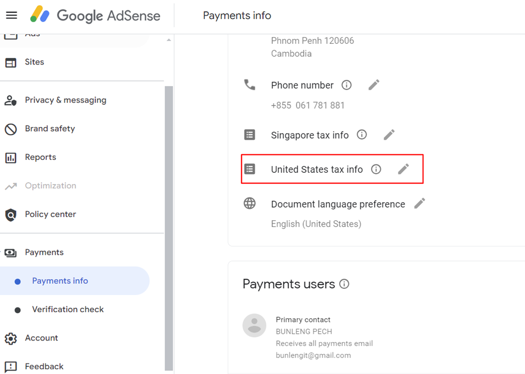Edit Singapore tax info pencil icon
525x374 pixels.
coord(389,135)
